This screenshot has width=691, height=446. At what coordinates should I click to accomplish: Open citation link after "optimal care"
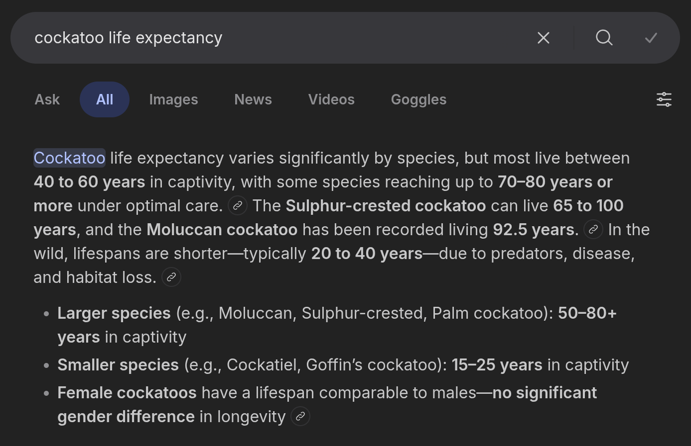pos(238,205)
